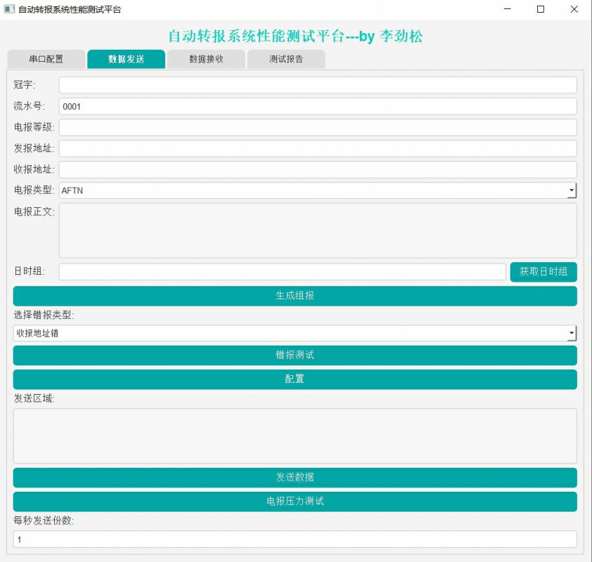Image resolution: width=592 pixels, height=562 pixels.
Task: Launch the 电报压力测试 stress test
Action: click(295, 502)
